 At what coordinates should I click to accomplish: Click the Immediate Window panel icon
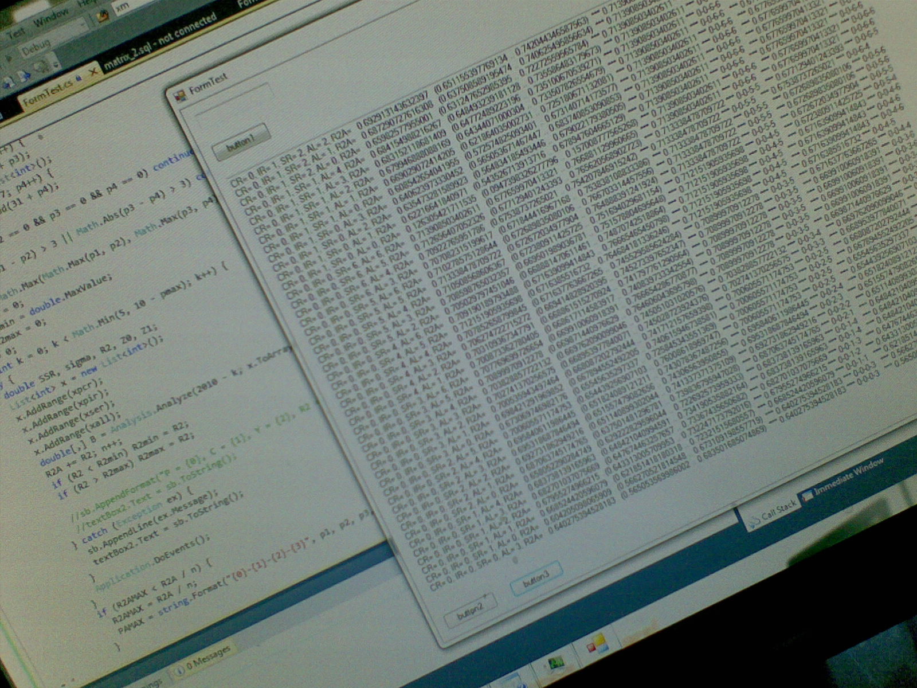[808, 495]
